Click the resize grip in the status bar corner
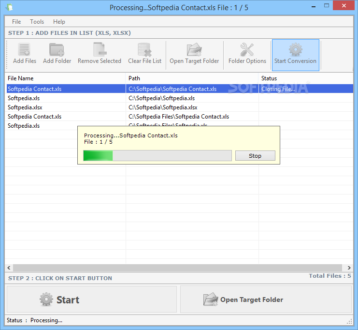The image size is (358, 330). [349, 321]
